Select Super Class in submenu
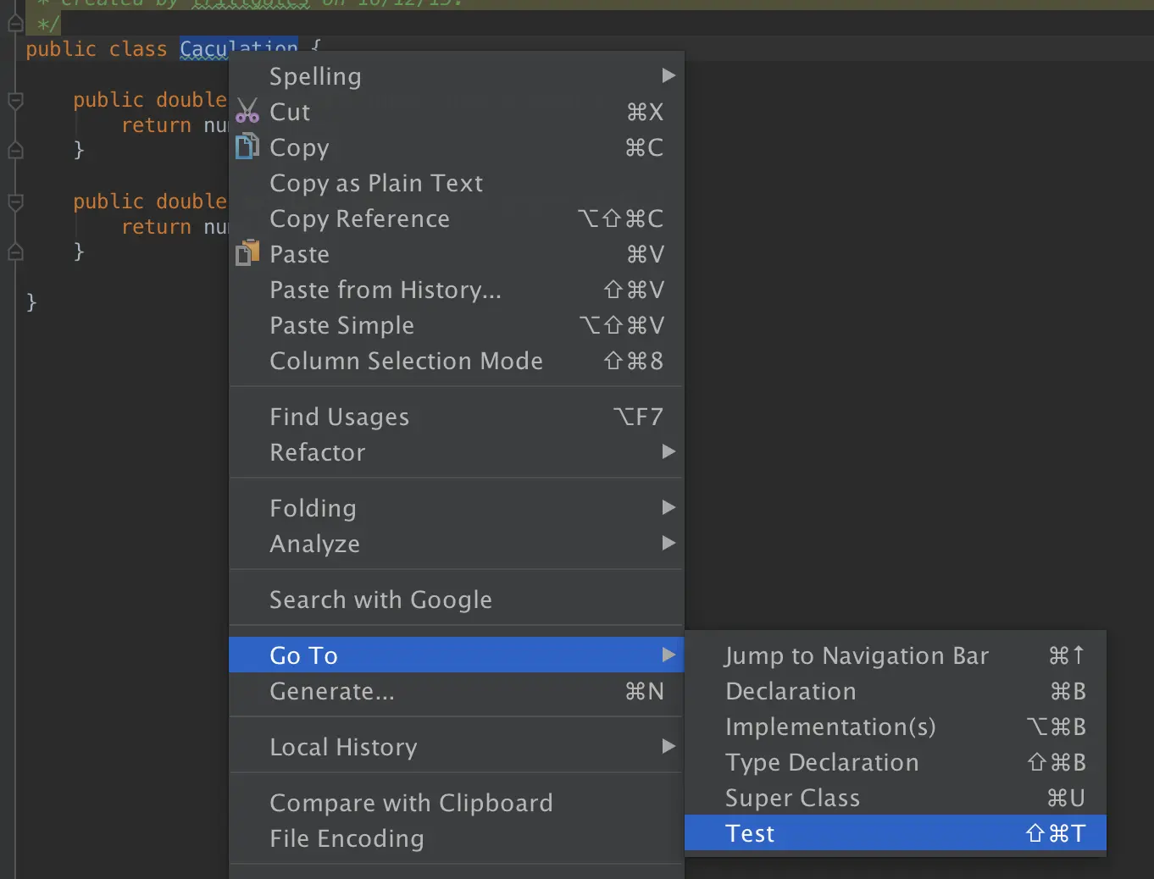Image resolution: width=1154 pixels, height=879 pixels. pyautogui.click(x=896, y=798)
